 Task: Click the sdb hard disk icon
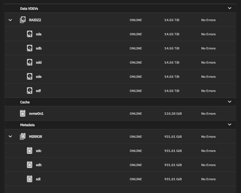point(30,48)
